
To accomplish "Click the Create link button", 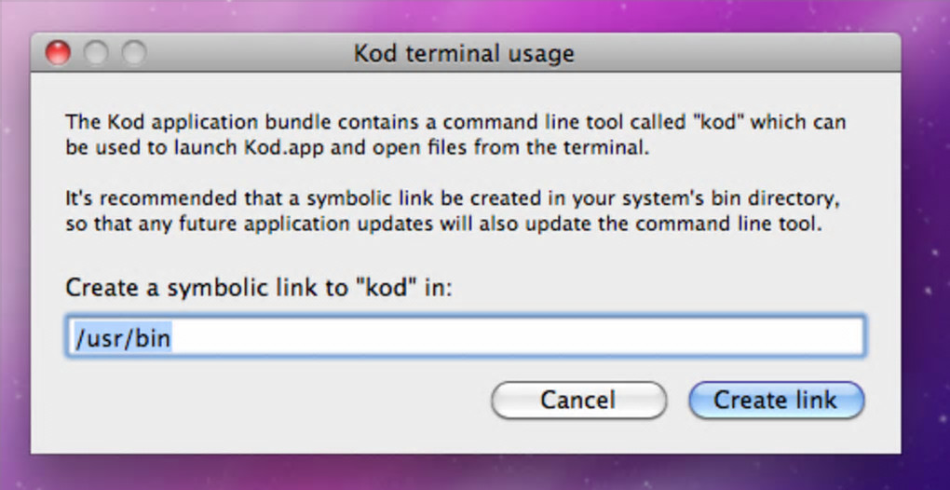I will pos(776,401).
